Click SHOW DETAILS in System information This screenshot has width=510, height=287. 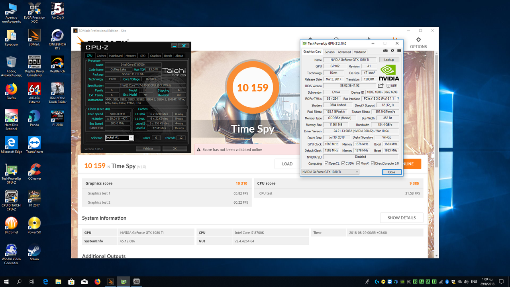pyautogui.click(x=402, y=218)
